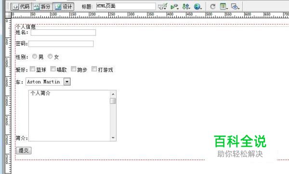Click the 篮球 label text
This screenshot has width=289, height=174.
coord(41,70)
